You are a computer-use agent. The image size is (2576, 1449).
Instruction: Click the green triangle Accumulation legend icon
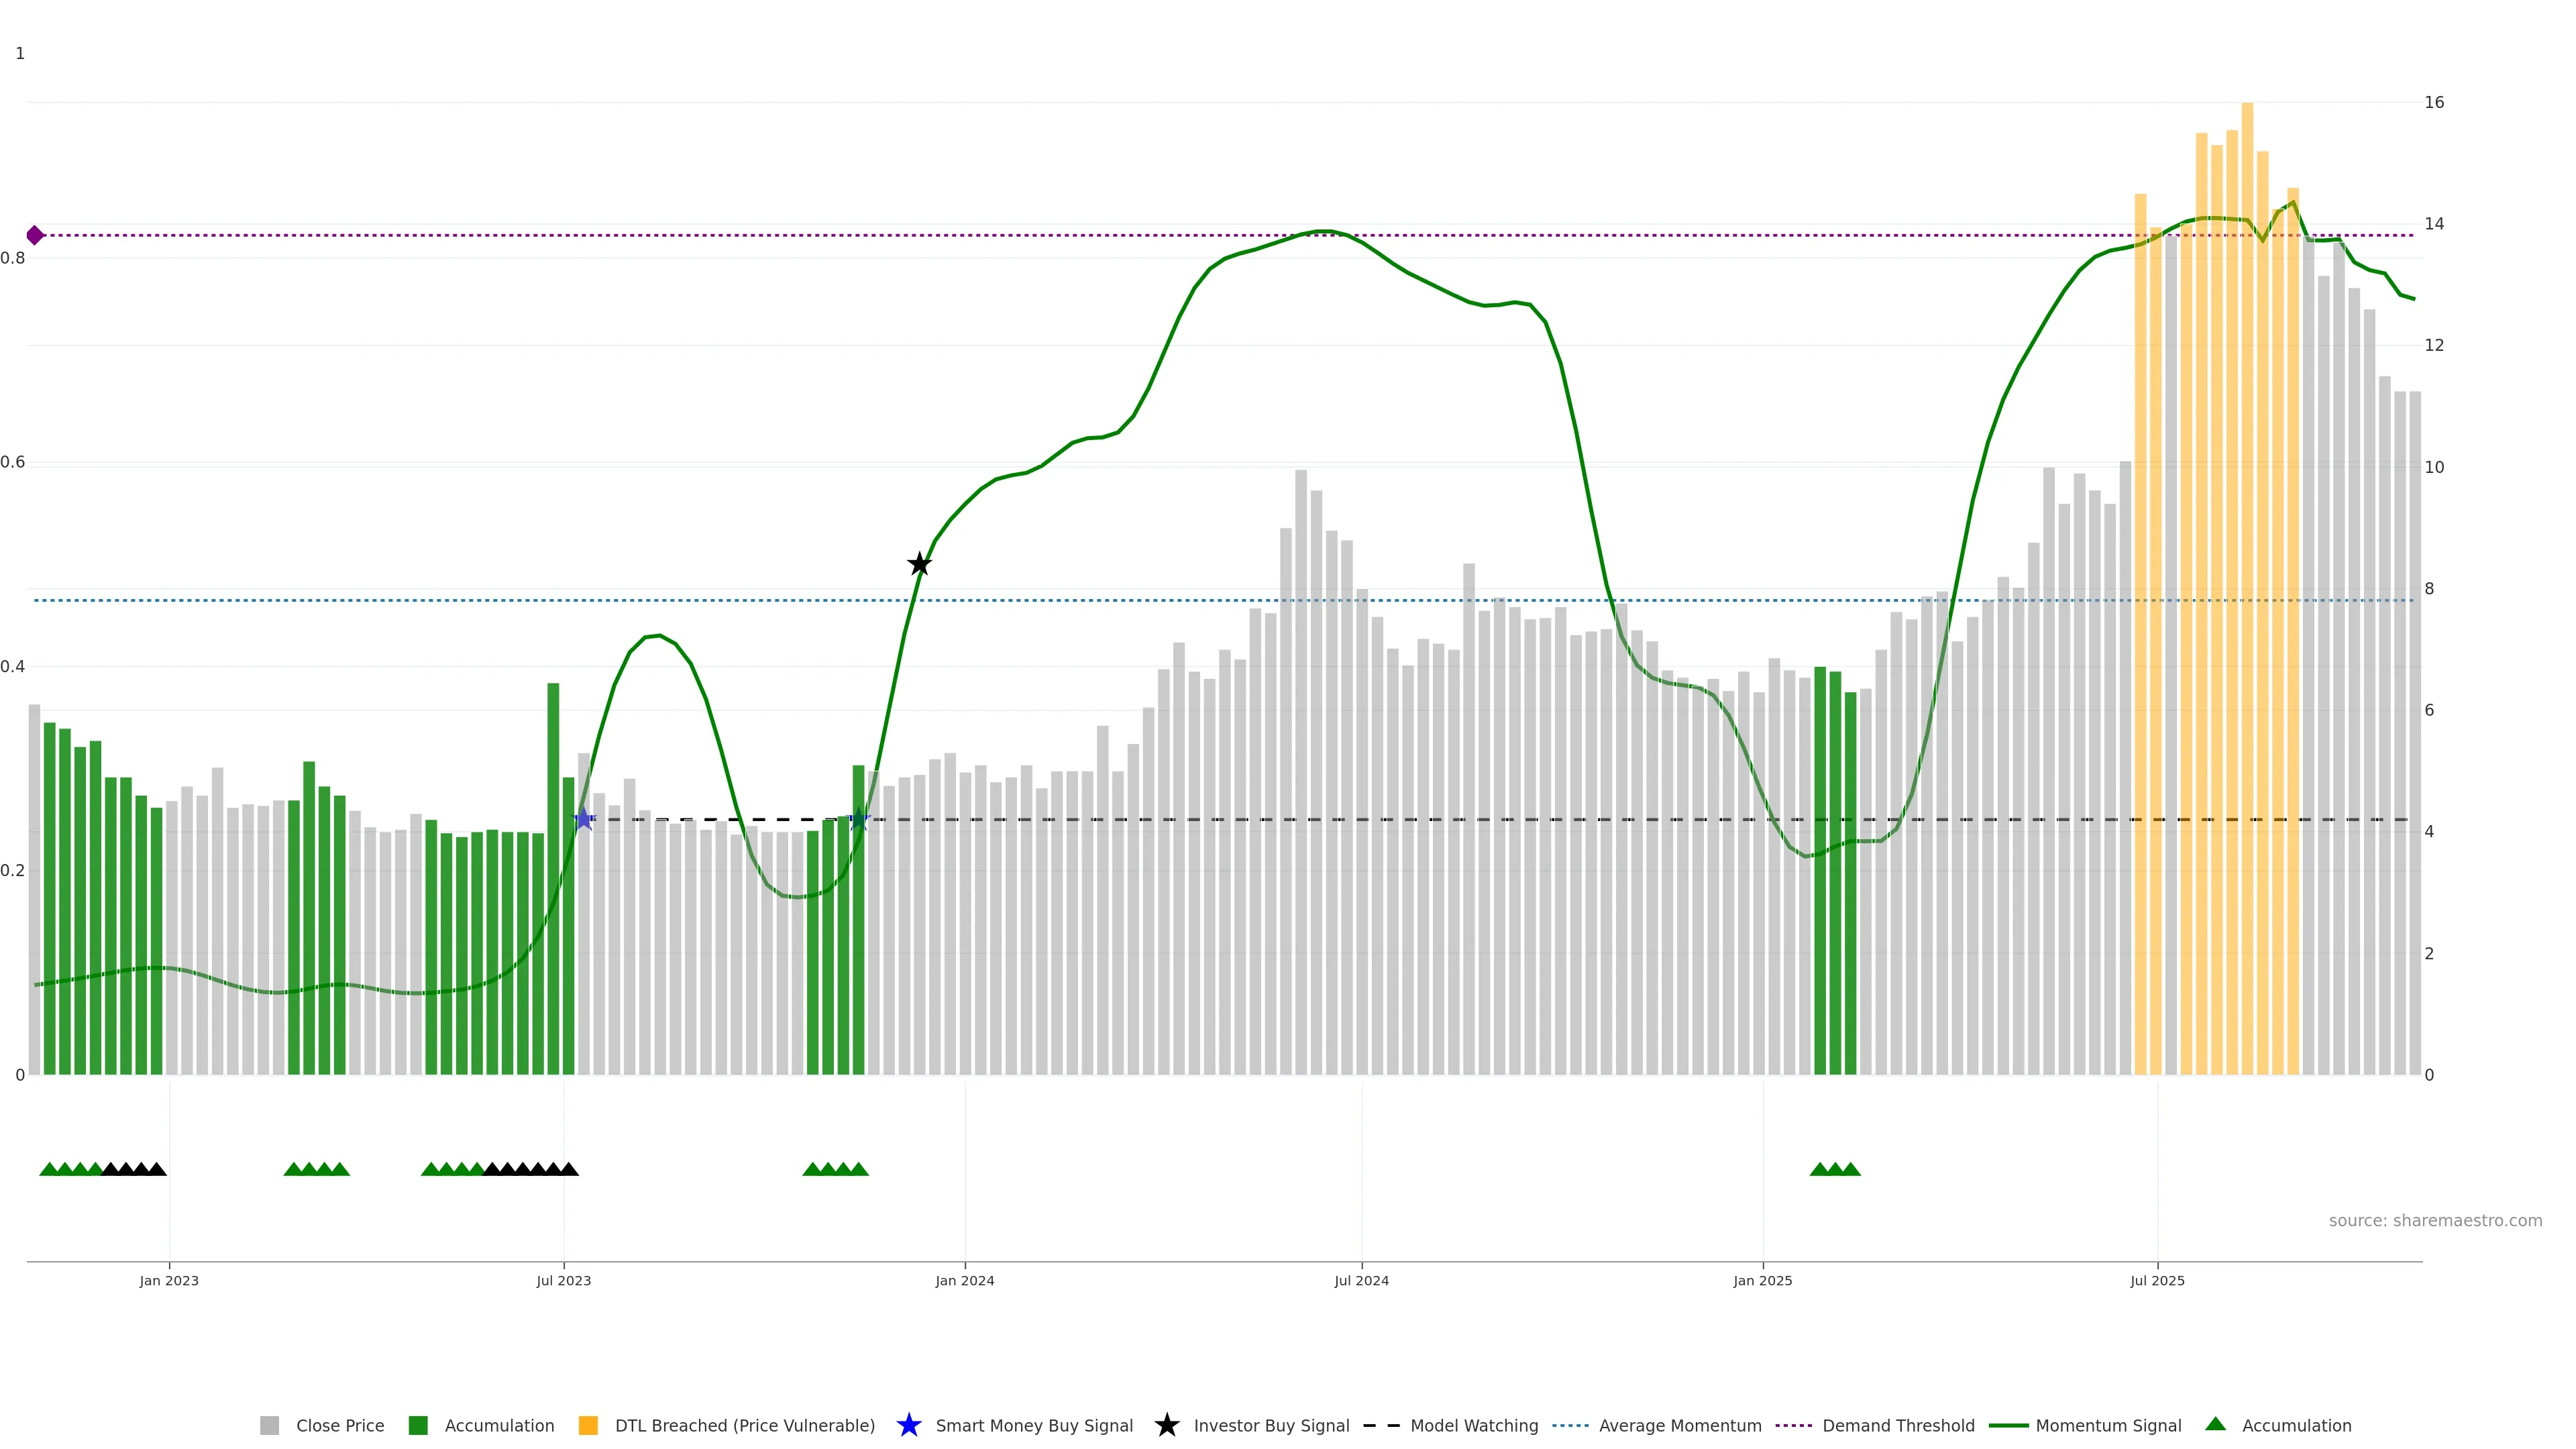coord(2215,1424)
